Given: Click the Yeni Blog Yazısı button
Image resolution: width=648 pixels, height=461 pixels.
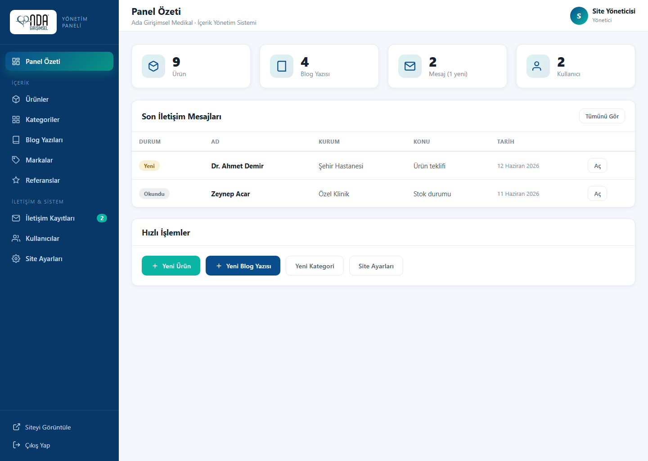Looking at the screenshot, I should 243,266.
